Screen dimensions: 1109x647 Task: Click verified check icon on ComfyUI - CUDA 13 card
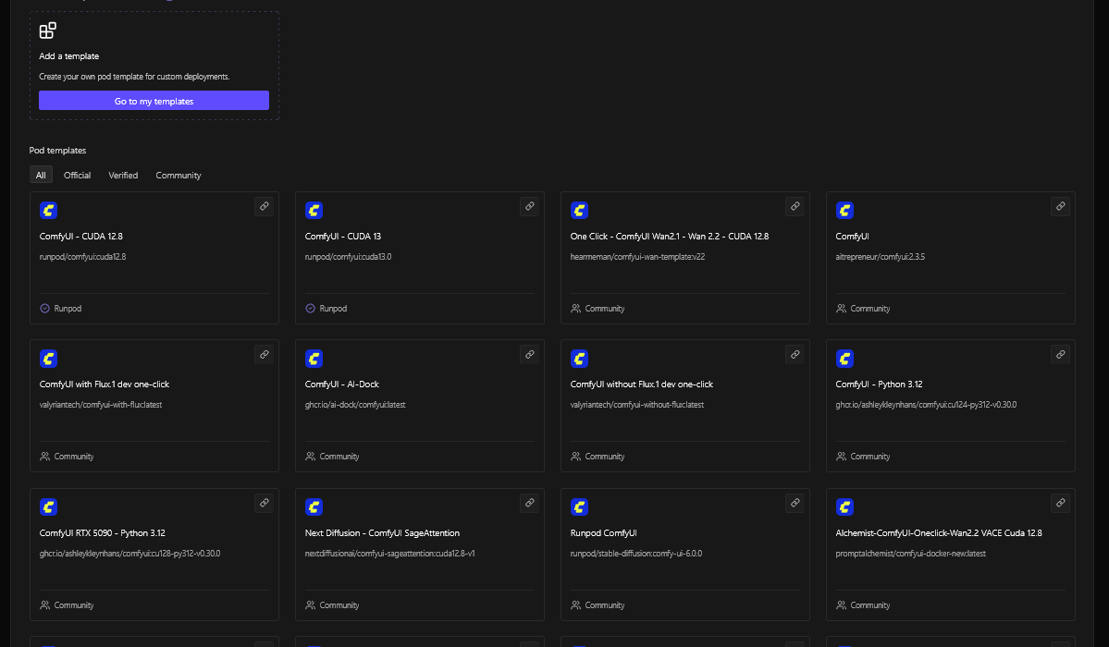310,309
